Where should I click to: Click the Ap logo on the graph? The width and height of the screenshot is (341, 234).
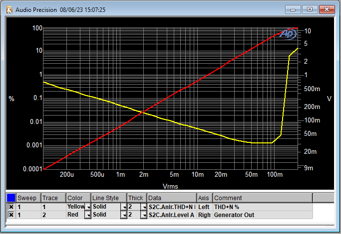(288, 34)
